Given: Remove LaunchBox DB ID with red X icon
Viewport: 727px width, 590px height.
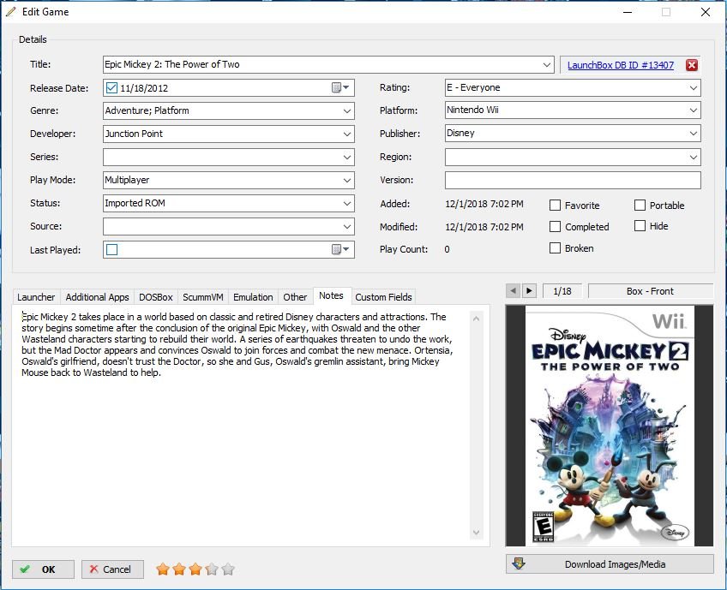Looking at the screenshot, I should click(x=691, y=65).
